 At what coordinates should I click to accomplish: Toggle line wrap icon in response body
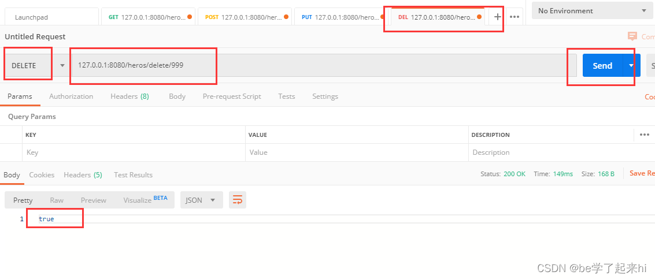click(x=237, y=200)
